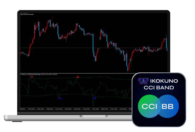The image size is (195, 132).
Task: Click the CCI BAND title text
Action: click(159, 87)
